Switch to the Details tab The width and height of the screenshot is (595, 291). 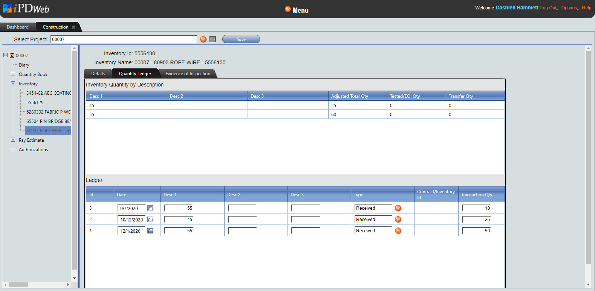98,74
